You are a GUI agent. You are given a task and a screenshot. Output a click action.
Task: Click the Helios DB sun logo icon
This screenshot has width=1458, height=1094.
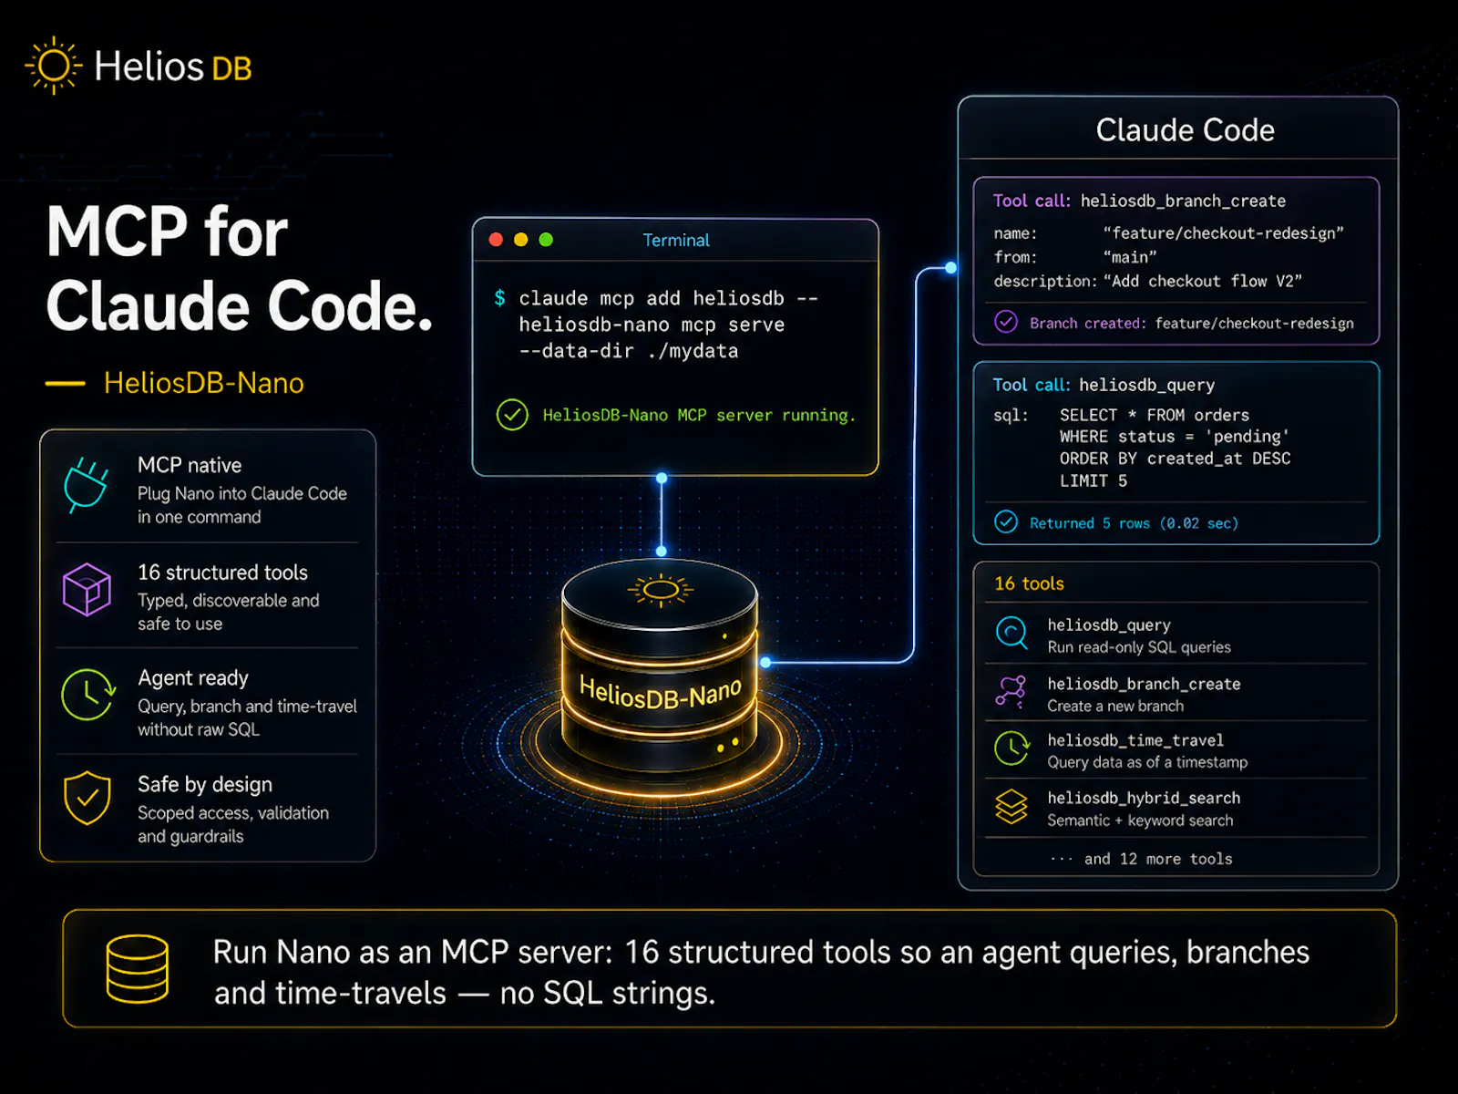pos(54,66)
